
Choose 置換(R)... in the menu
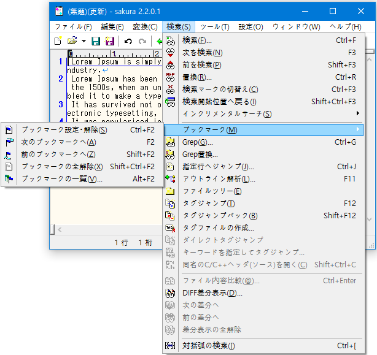click(264, 77)
